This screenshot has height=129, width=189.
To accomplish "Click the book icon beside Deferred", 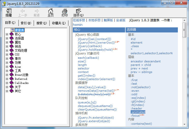I will [11, 79].
